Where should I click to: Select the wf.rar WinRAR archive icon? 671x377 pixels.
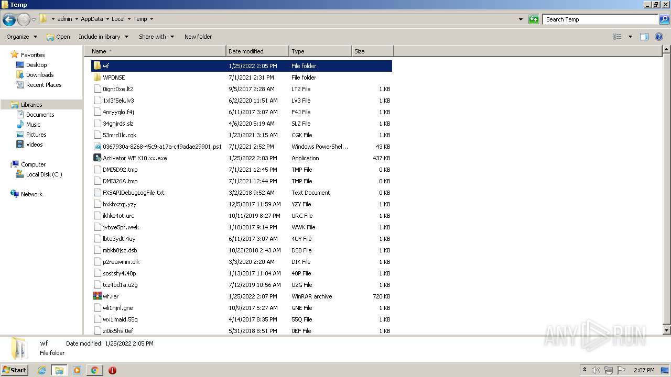97,296
